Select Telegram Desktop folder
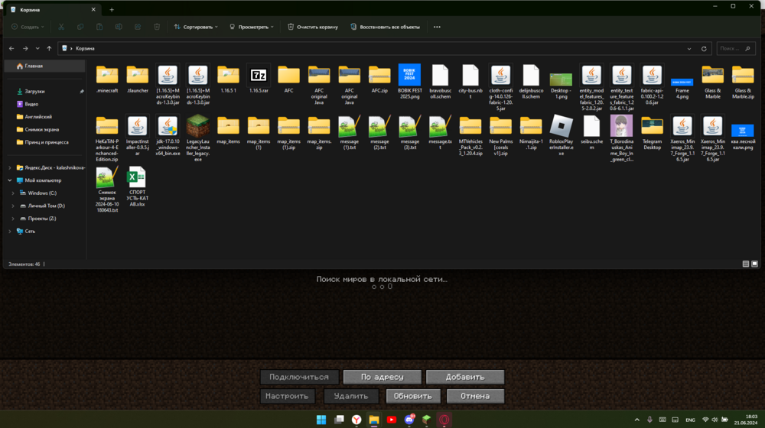Screen dimensions: 765x428 652,132
